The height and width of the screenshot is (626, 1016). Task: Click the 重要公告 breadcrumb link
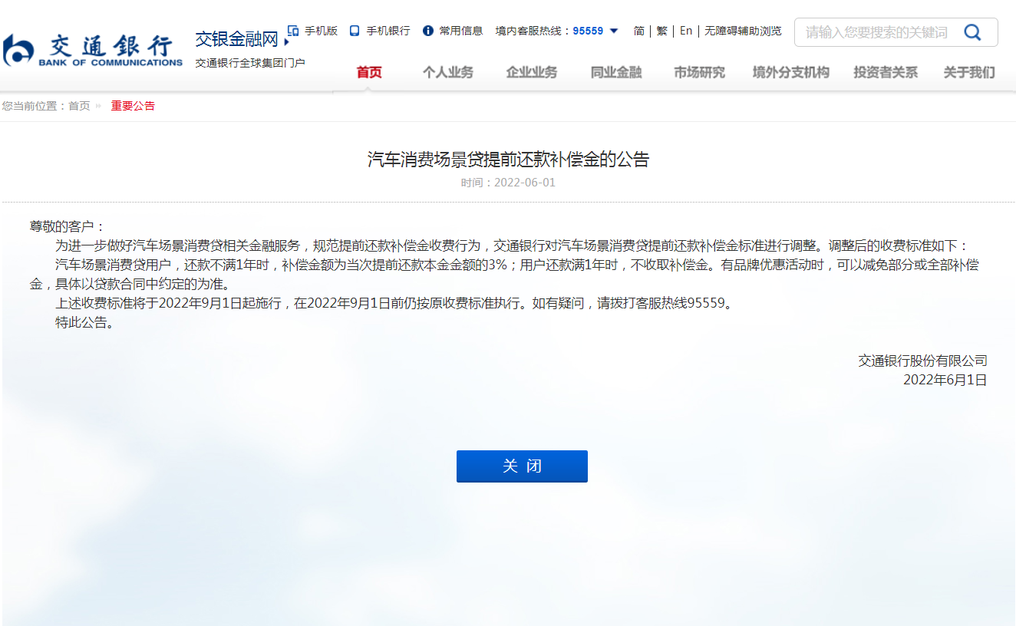coord(133,106)
